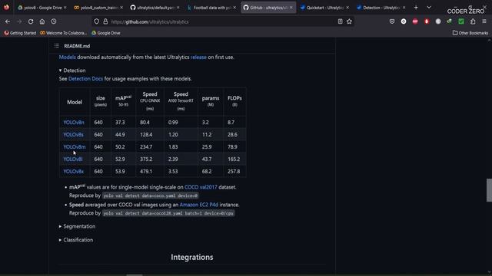
Task: Select the 1.83 A100 speed cell
Action: click(181, 146)
